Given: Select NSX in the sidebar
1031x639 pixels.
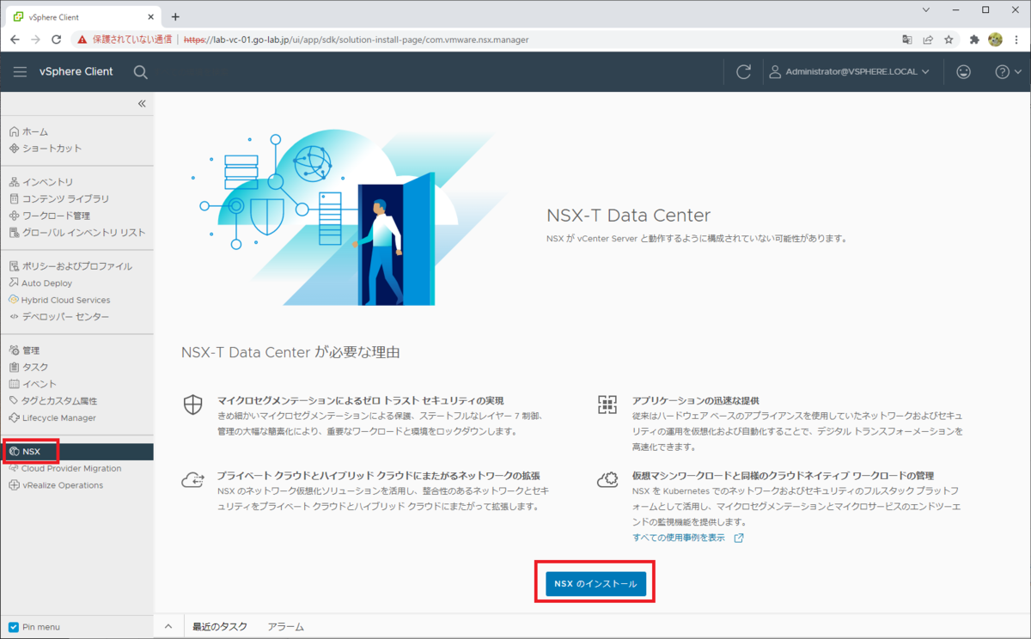Looking at the screenshot, I should point(76,452).
